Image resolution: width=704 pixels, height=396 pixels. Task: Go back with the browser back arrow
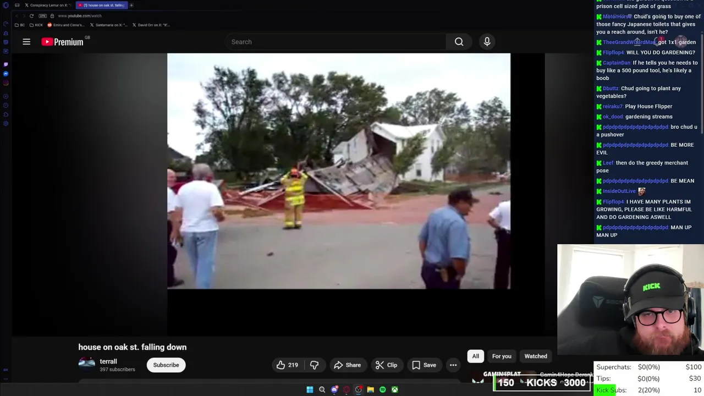16,16
